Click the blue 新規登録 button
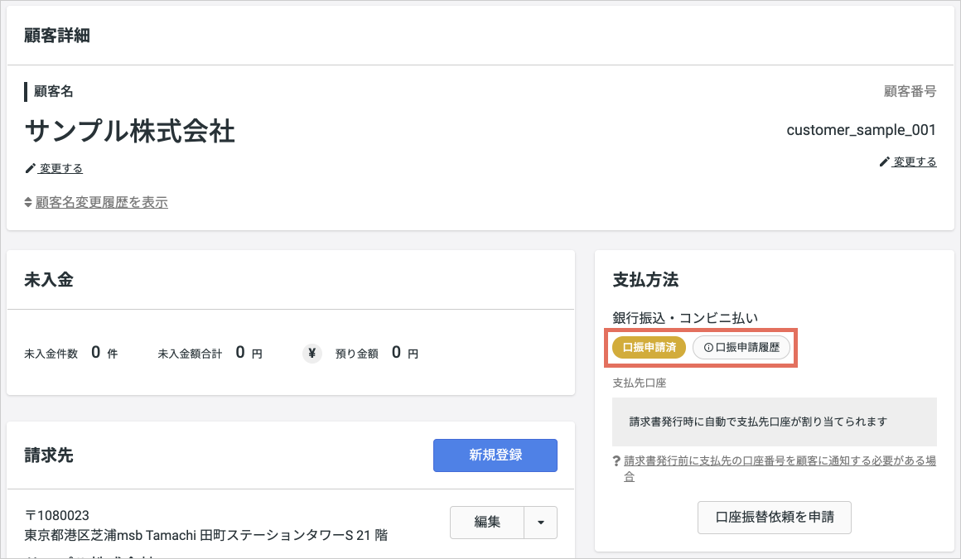Image resolution: width=961 pixels, height=559 pixels. point(495,455)
